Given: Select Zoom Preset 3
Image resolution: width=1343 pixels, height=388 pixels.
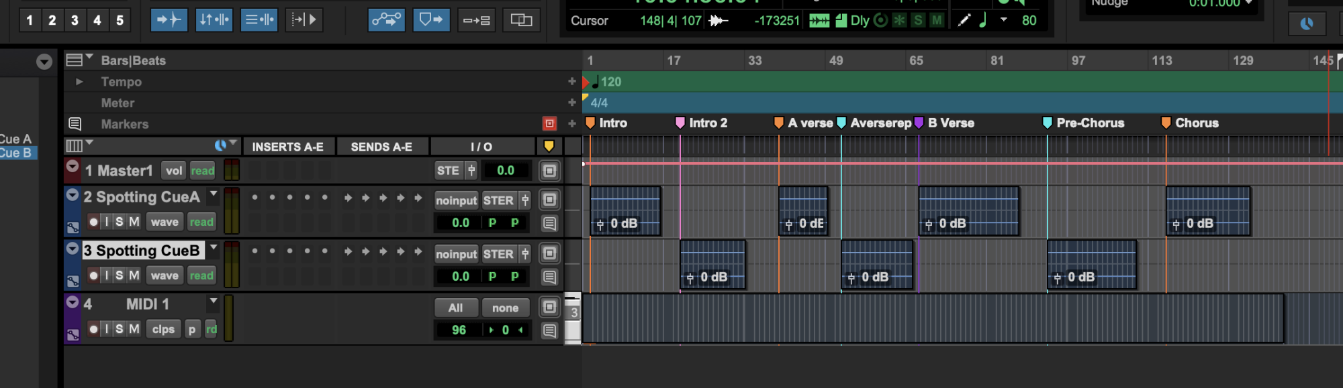Looking at the screenshot, I should [x=75, y=20].
